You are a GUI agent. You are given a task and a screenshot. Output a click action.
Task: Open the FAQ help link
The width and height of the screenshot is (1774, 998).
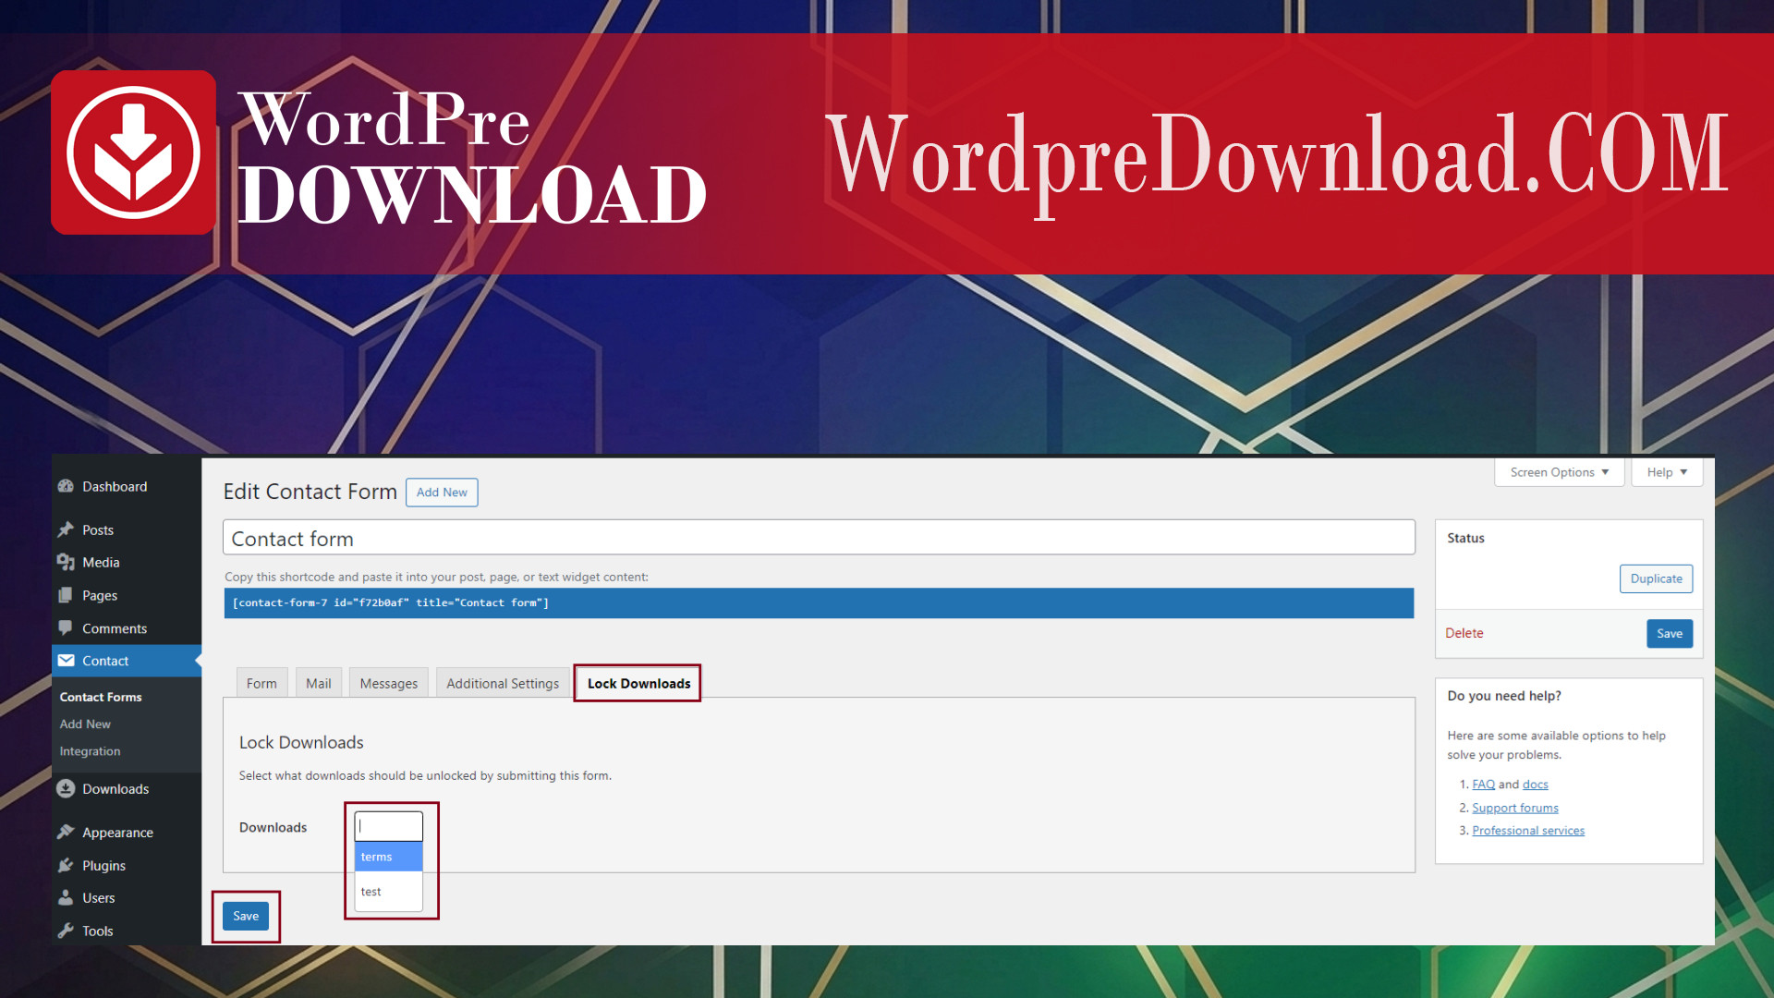[x=1483, y=785]
